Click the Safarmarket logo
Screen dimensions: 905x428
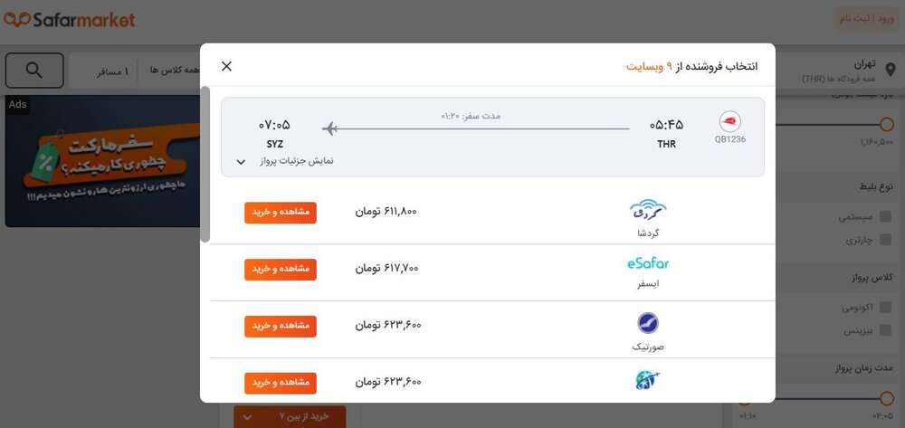[x=70, y=20]
